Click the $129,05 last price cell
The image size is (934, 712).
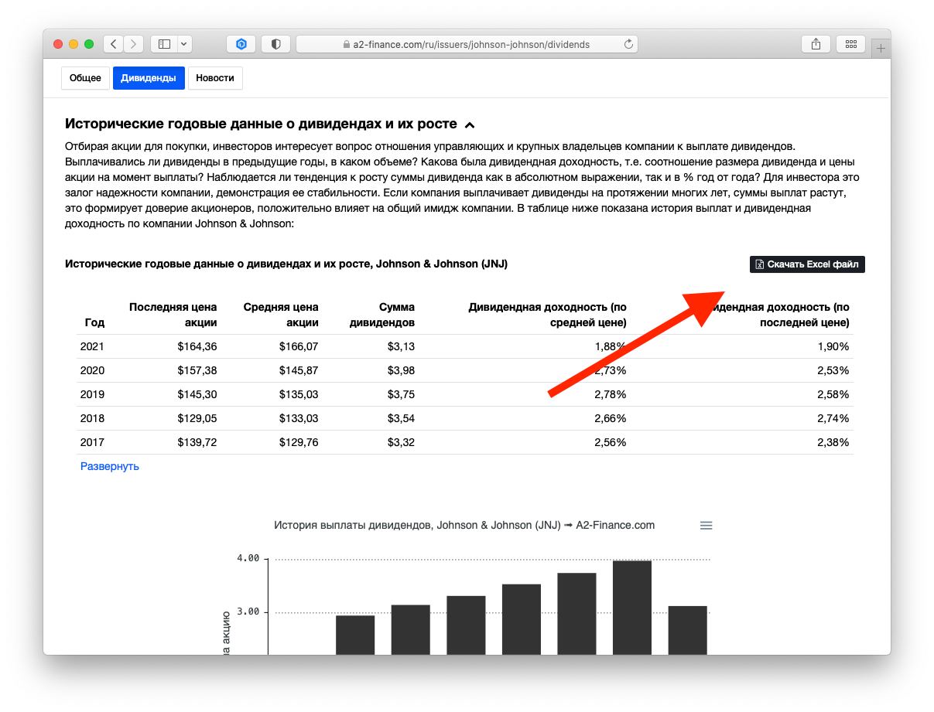point(196,418)
